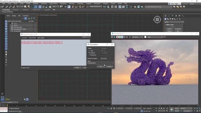Screen dimensions: 201x113
Task: Open the Create tab plus icon in command panel
Action: 166,16
